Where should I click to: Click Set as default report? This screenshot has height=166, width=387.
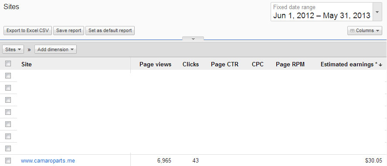[110, 31]
